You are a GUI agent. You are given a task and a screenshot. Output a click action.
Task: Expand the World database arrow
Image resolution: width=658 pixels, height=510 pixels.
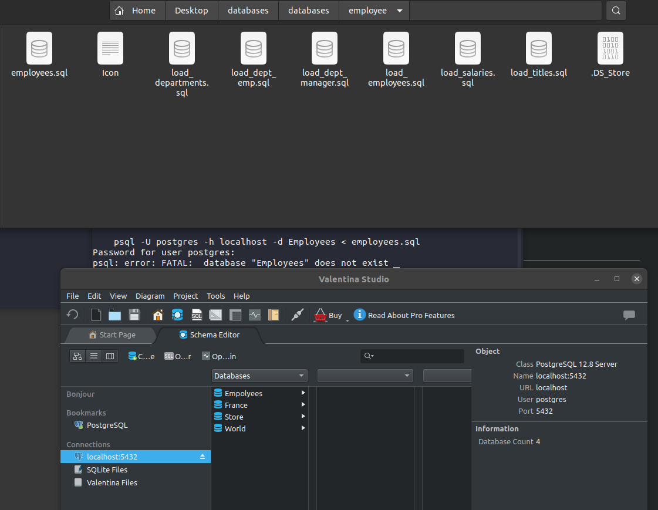[x=303, y=428]
